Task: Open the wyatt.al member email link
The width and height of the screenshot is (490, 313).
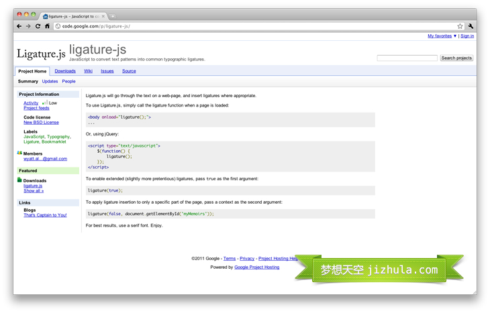Action: click(x=46, y=159)
